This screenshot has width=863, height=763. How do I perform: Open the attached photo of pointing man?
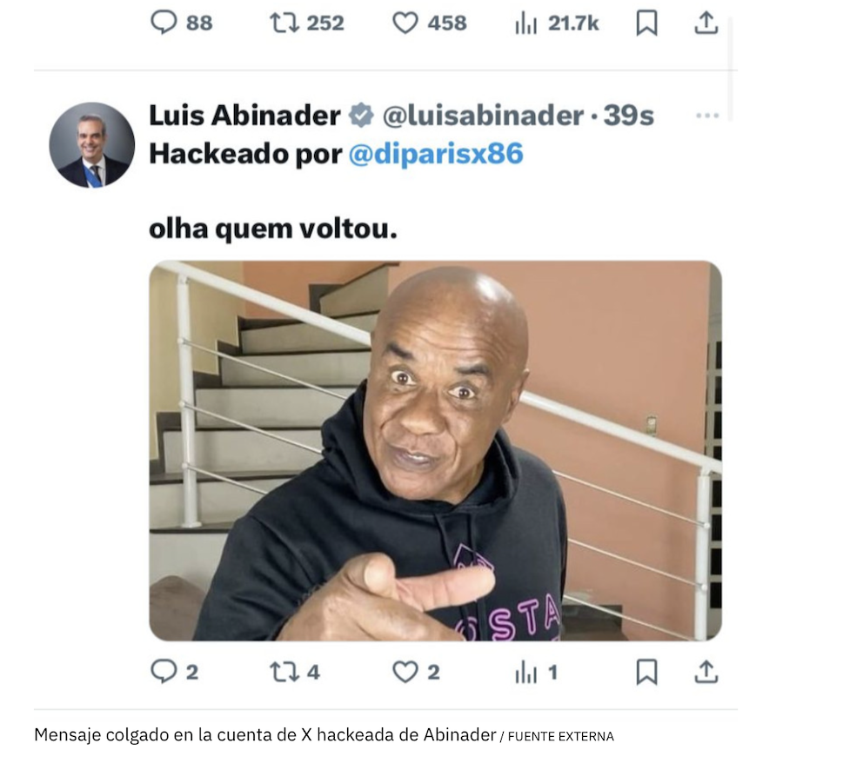tap(435, 450)
